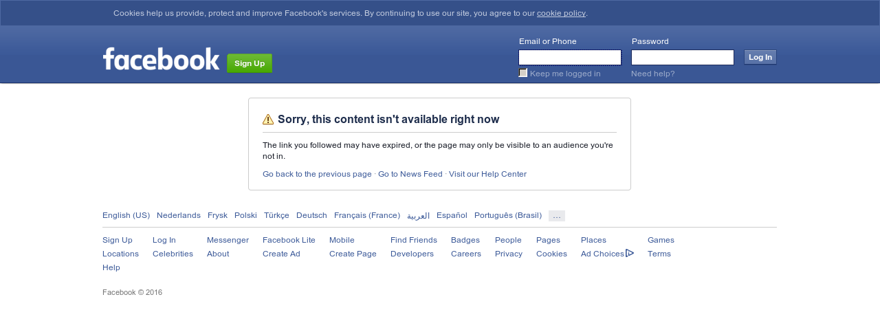The width and height of the screenshot is (880, 330).
Task: Click the Log In button
Action: pos(760,57)
